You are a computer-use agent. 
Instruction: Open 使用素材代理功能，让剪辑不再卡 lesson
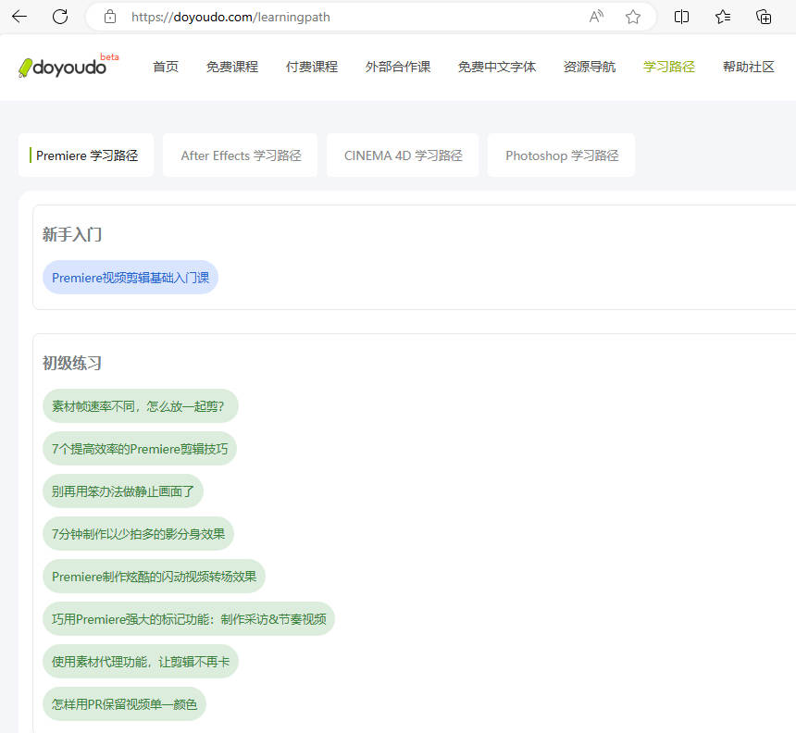(x=141, y=662)
